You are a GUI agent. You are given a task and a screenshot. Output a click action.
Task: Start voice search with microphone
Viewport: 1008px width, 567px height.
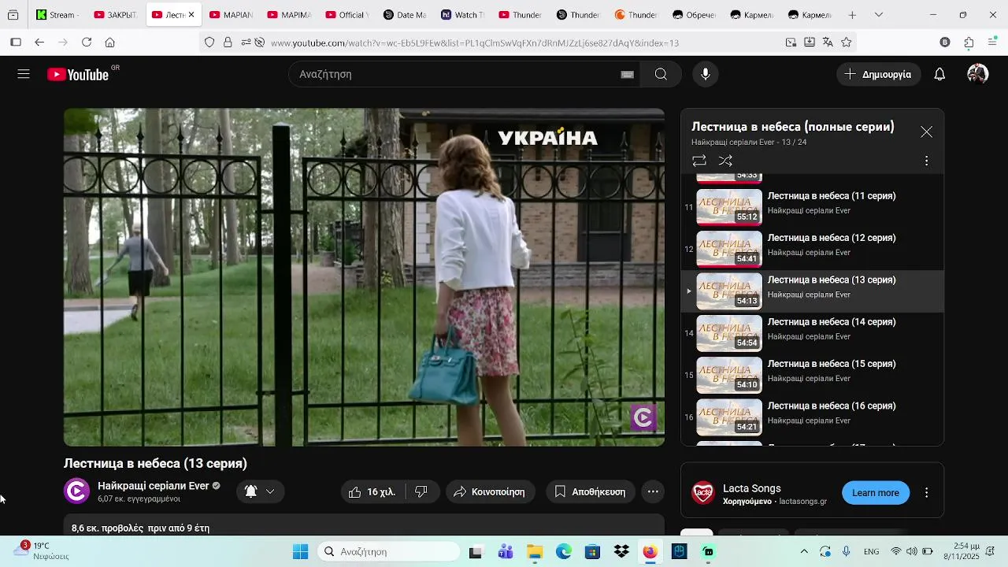pyautogui.click(x=706, y=74)
